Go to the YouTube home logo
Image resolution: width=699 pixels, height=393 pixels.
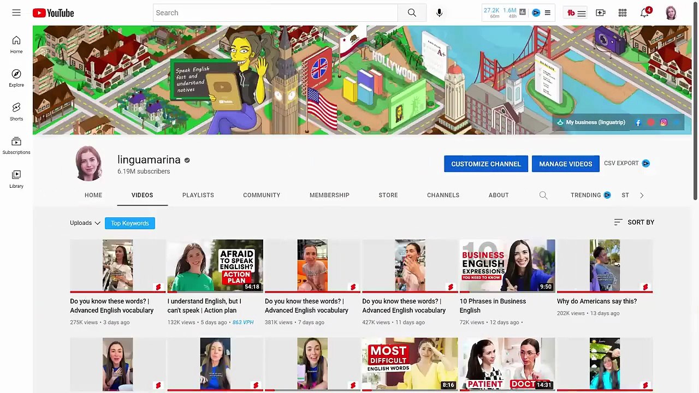[x=53, y=13]
